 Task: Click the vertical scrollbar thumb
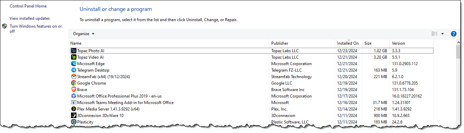(458, 52)
